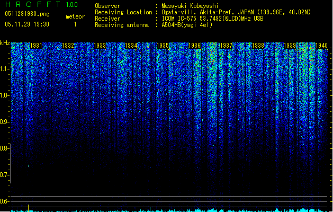Click the 1932 time marker
Viewport: 333px width, 212px height.
pos(68,46)
